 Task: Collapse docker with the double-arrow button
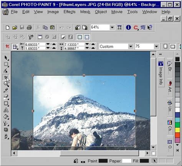click(160, 54)
